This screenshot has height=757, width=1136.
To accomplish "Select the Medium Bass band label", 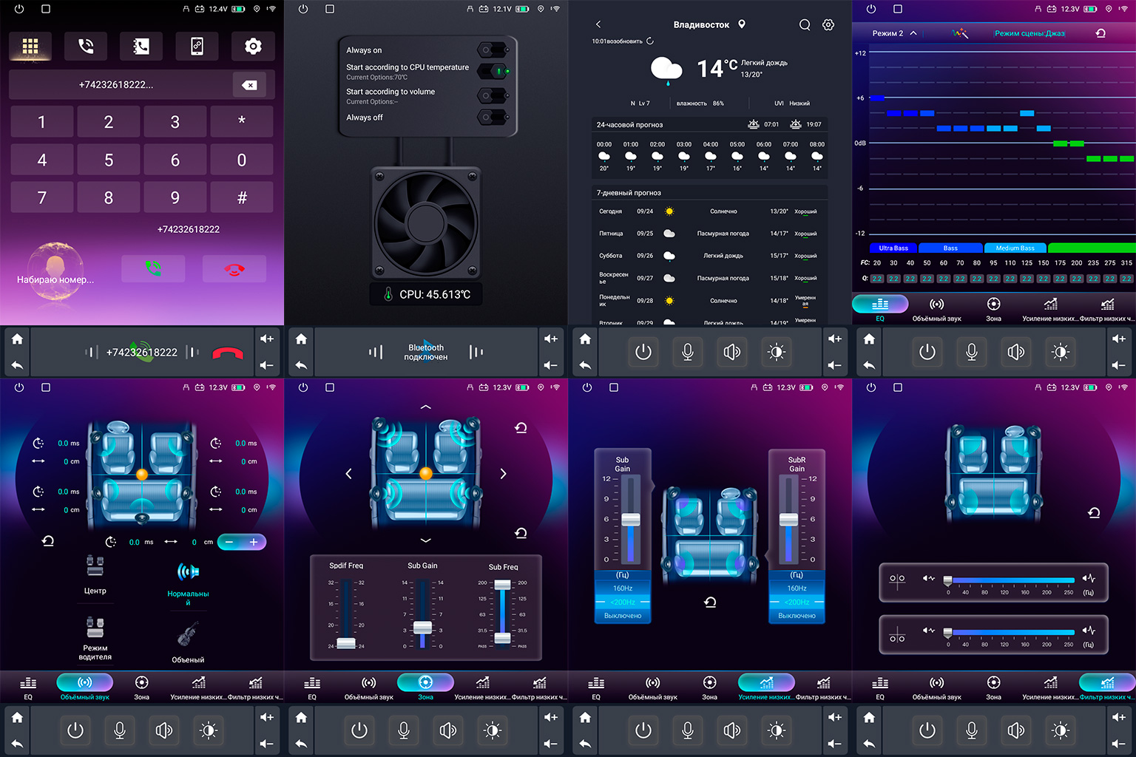I will click(x=1015, y=248).
